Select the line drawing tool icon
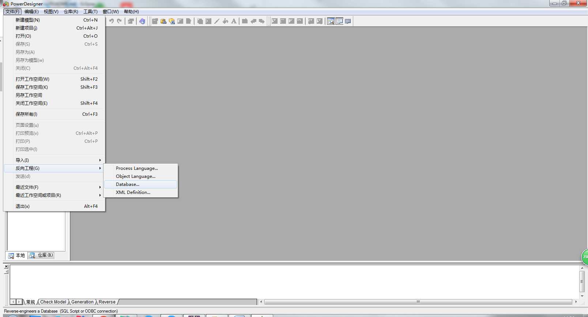 (217, 21)
